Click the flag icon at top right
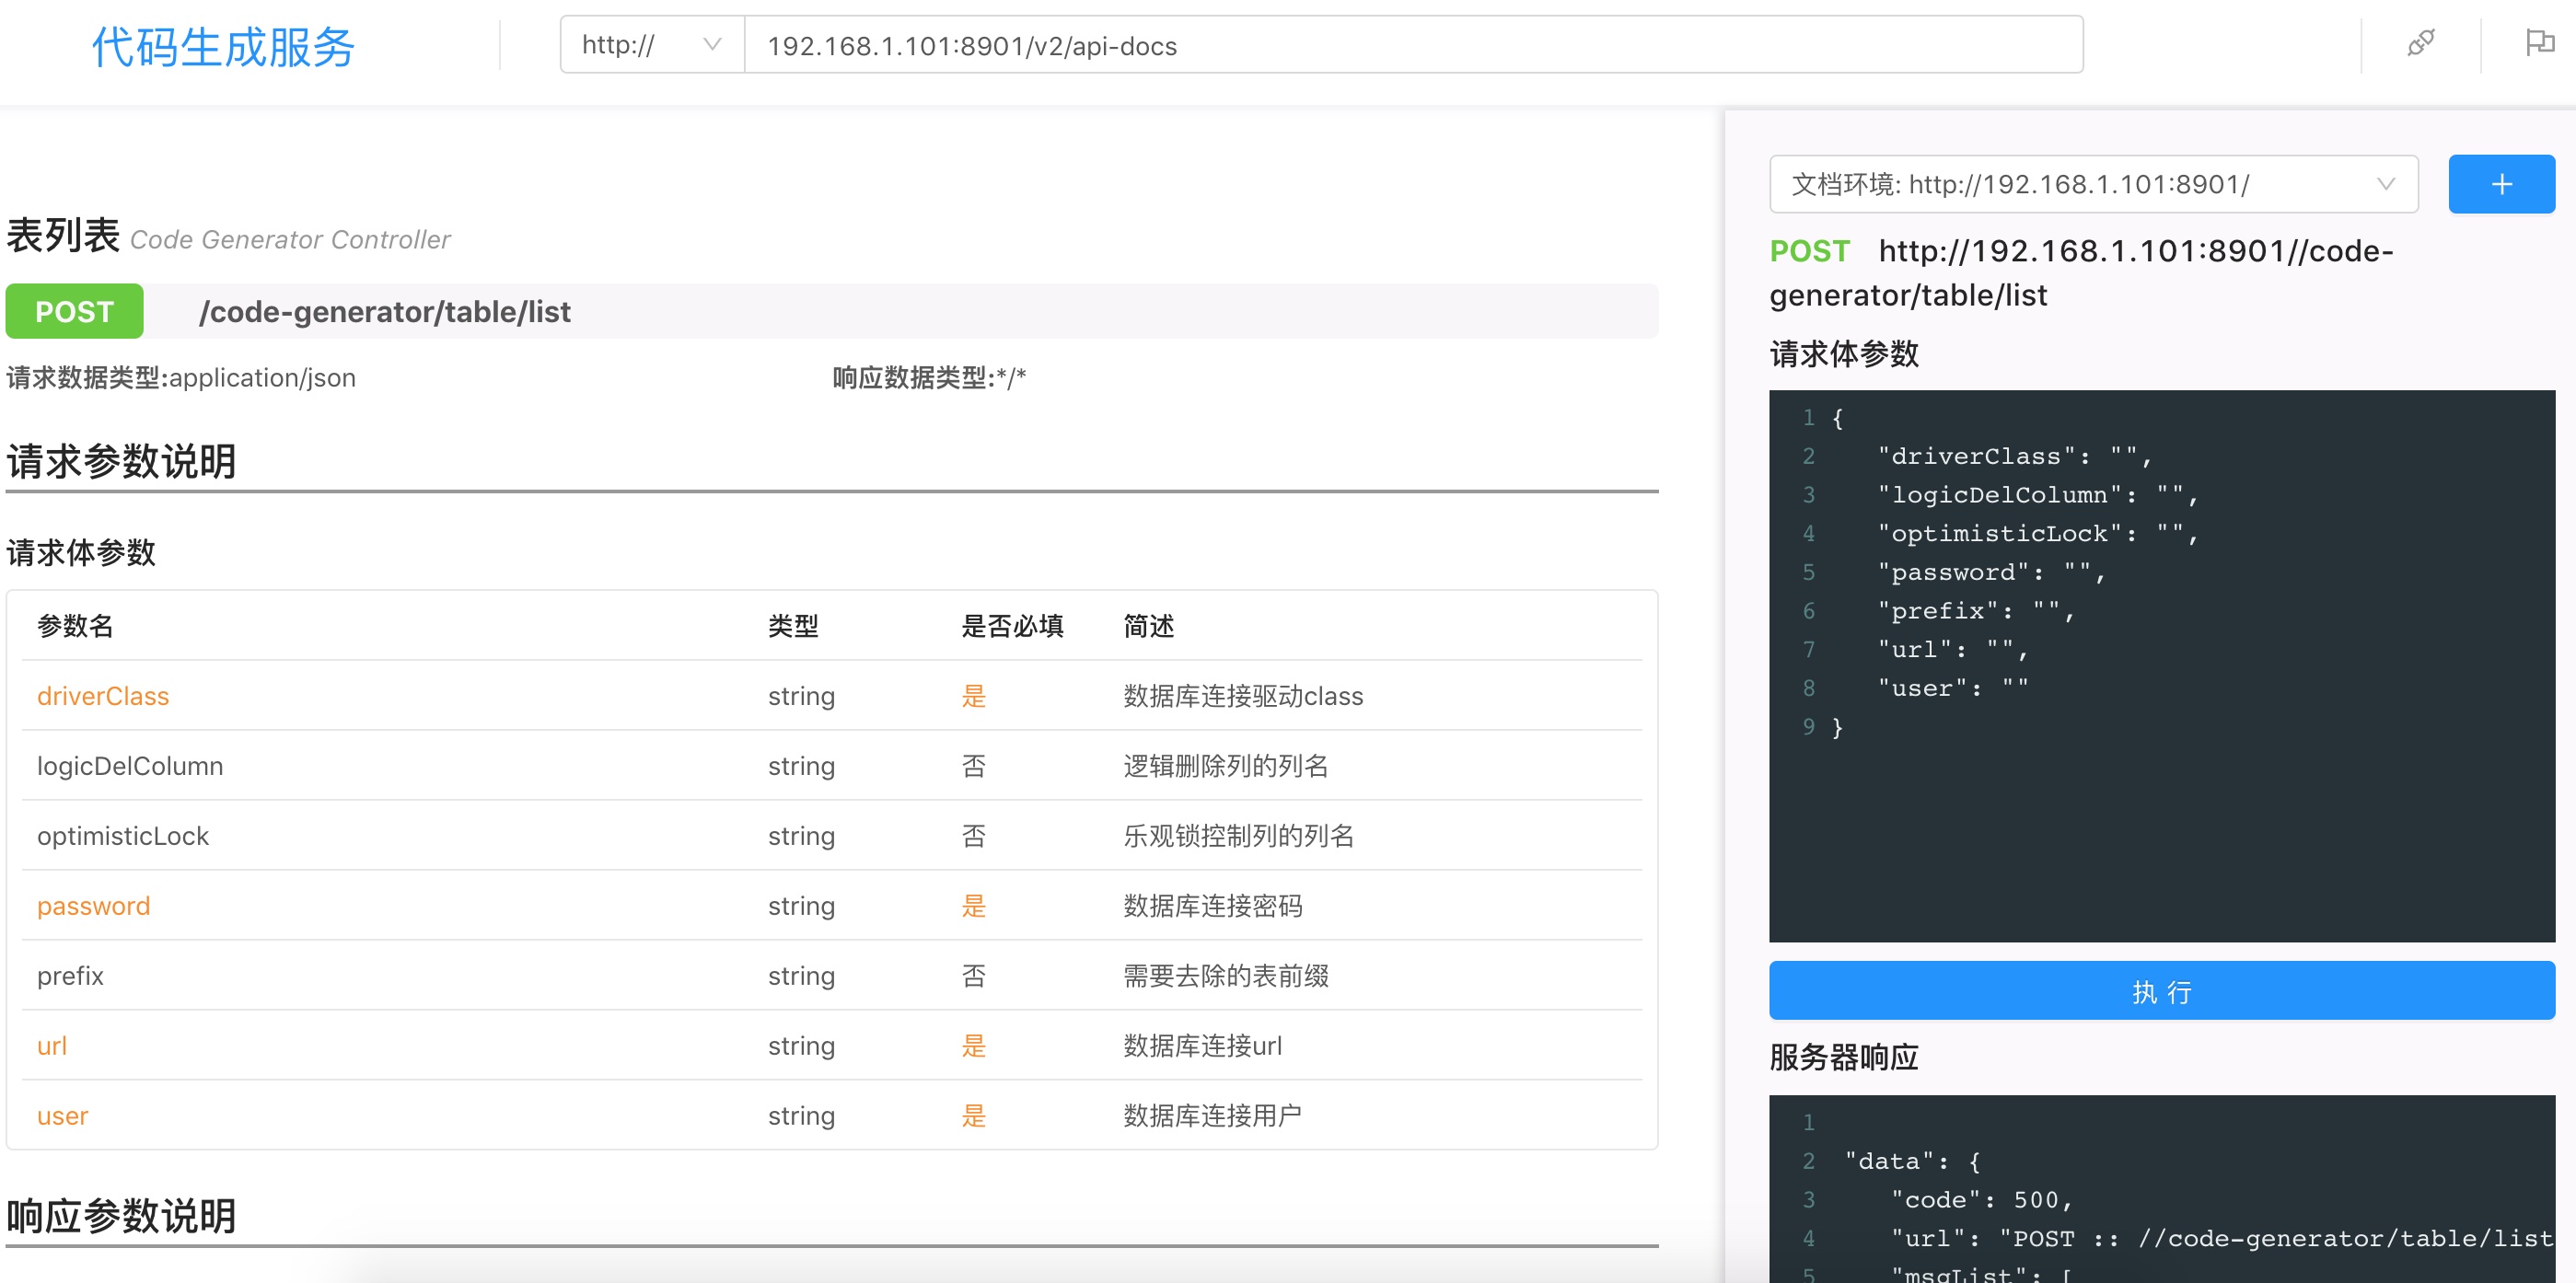 tap(2538, 43)
